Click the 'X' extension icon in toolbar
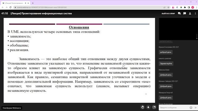198x111 pixels. coord(177,7)
